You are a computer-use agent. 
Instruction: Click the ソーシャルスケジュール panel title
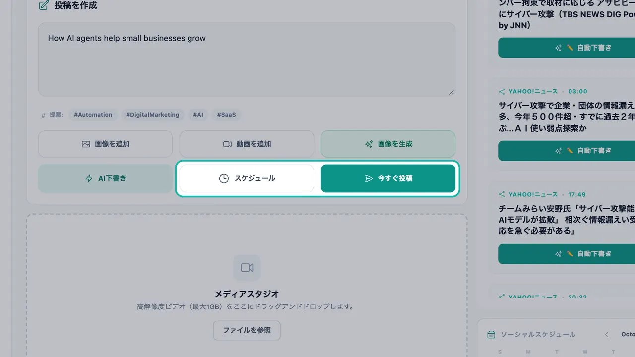pos(538,335)
